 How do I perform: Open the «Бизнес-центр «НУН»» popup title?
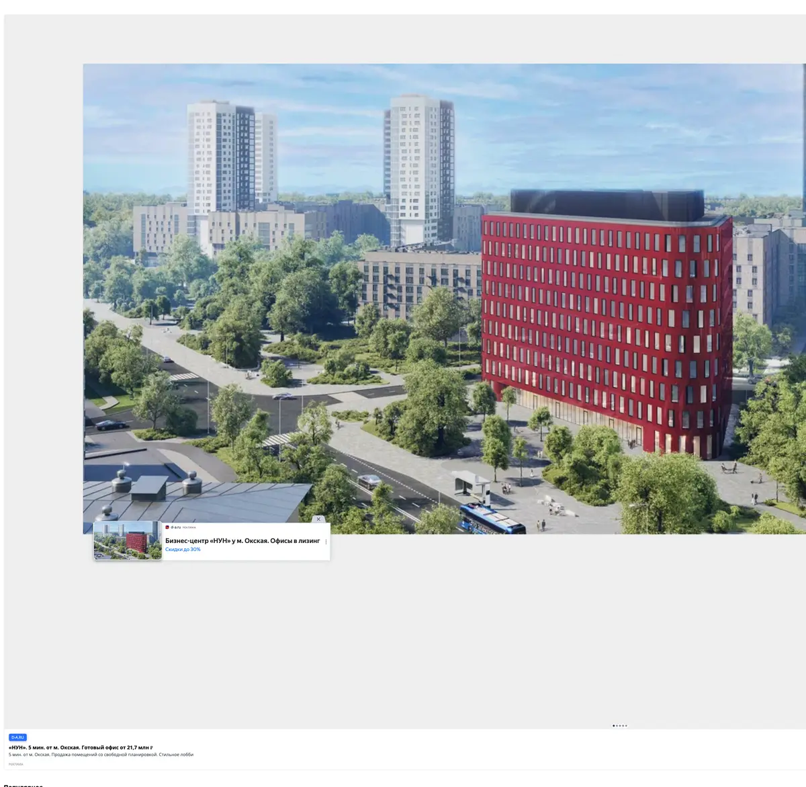(x=242, y=540)
